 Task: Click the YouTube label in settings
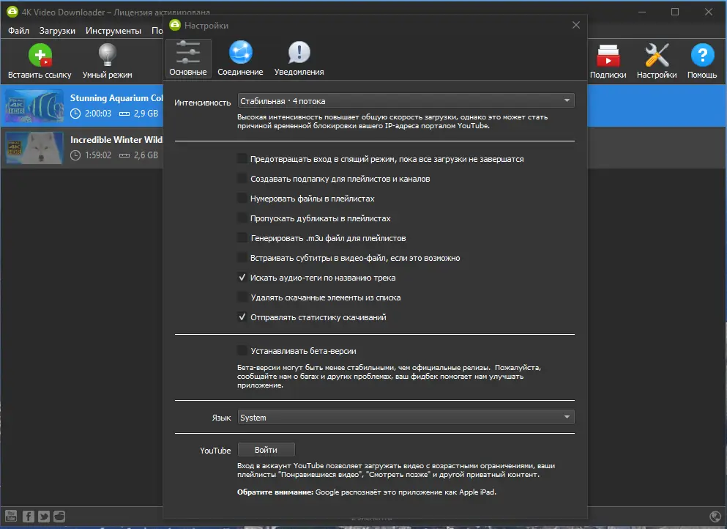215,451
